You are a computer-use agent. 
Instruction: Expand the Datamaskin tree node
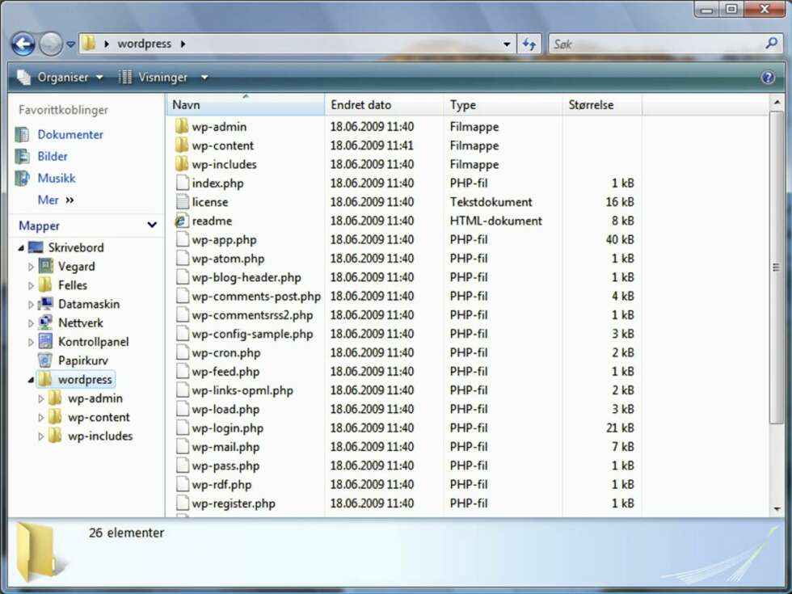pos(31,304)
